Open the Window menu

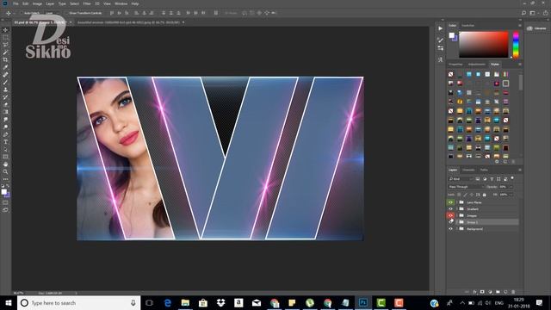point(121,3)
